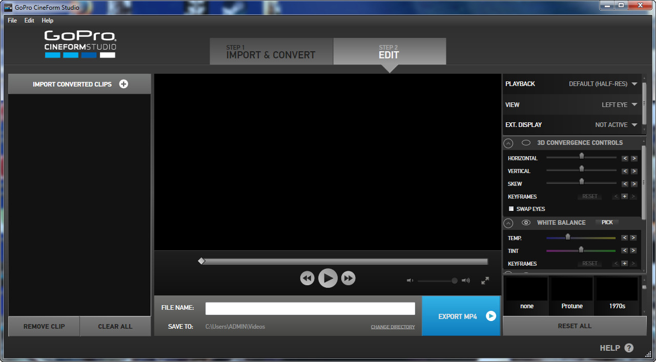The width and height of the screenshot is (656, 362).
Task: Shift Tint left with its arrow
Action: coord(625,250)
